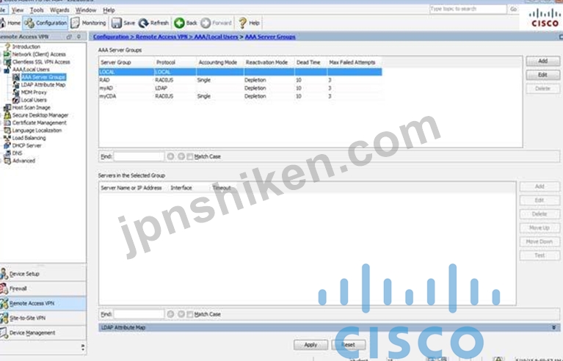Screen dimensions: 563x361
Task: Select the myCDA server group row
Action: 240,96
